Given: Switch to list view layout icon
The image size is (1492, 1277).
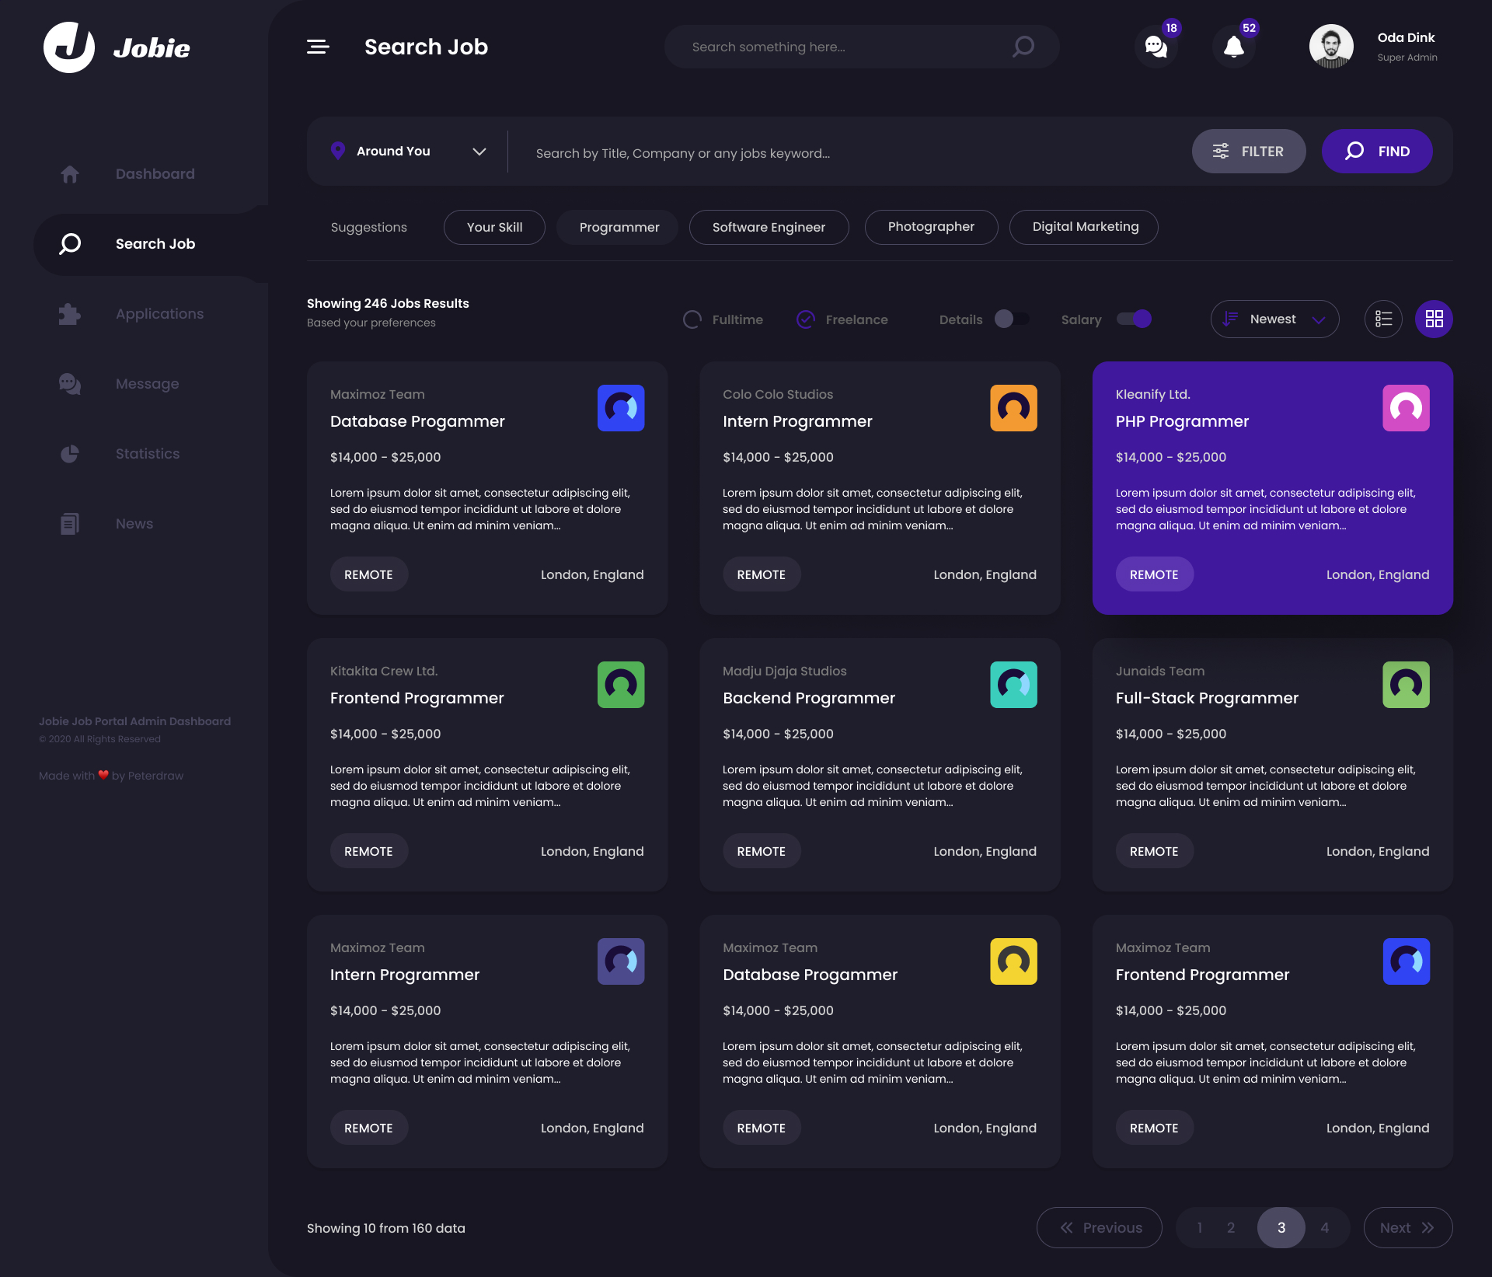Looking at the screenshot, I should pyautogui.click(x=1383, y=319).
